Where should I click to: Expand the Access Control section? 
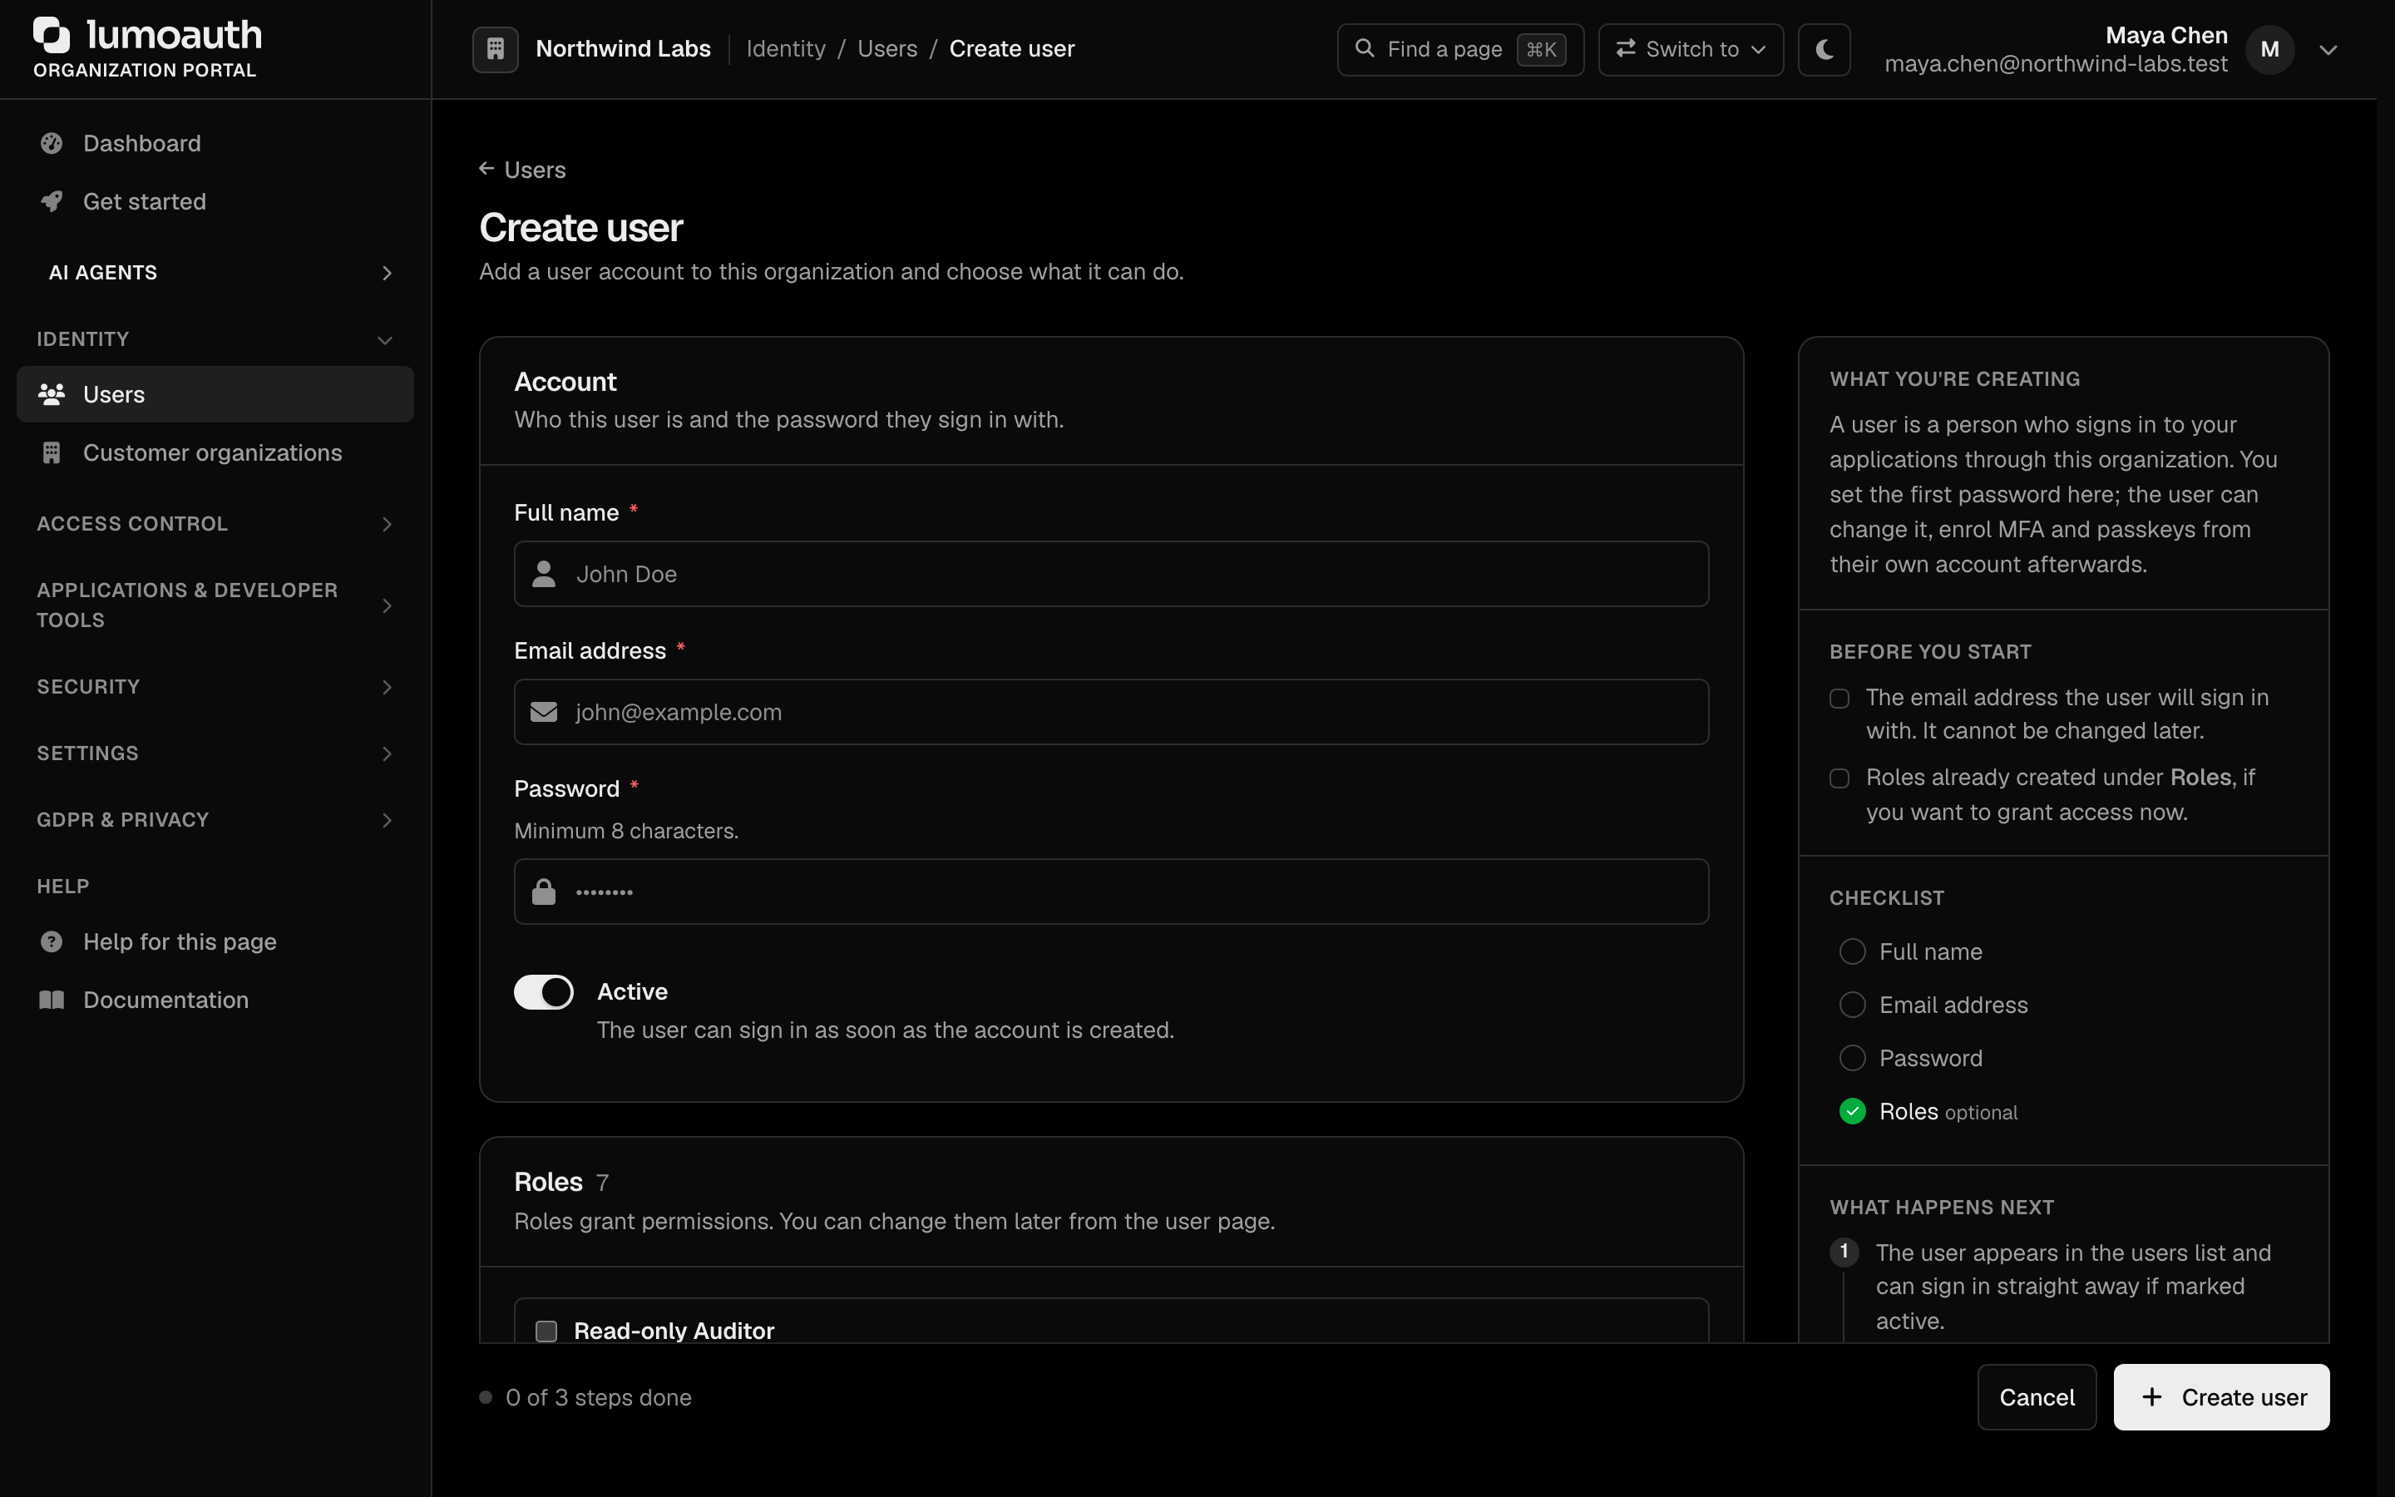(215, 524)
